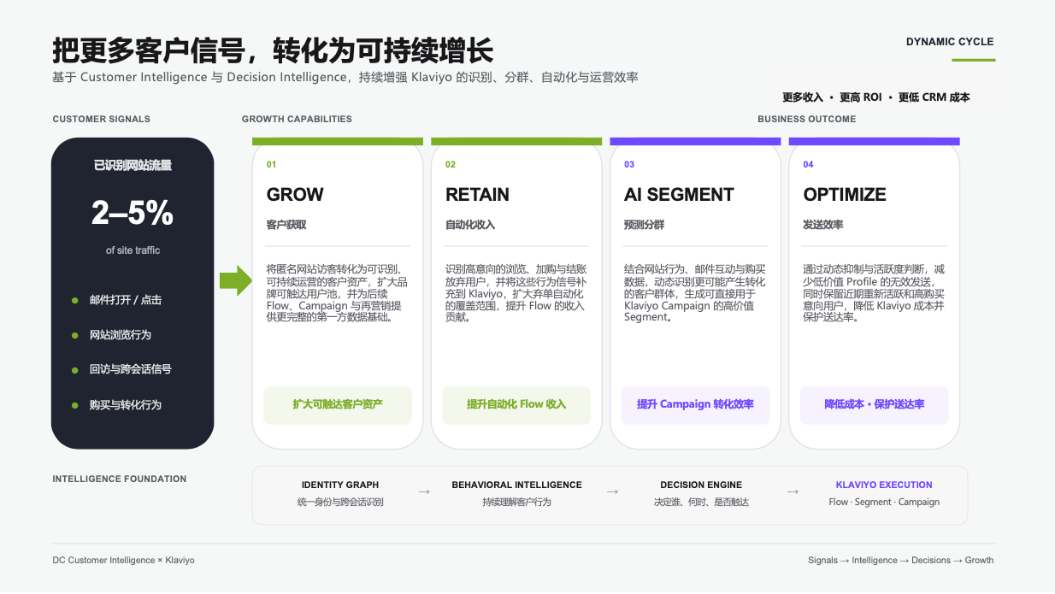This screenshot has height=594, width=1055.
Task: Click the 04 number label
Action: pyautogui.click(x=809, y=164)
